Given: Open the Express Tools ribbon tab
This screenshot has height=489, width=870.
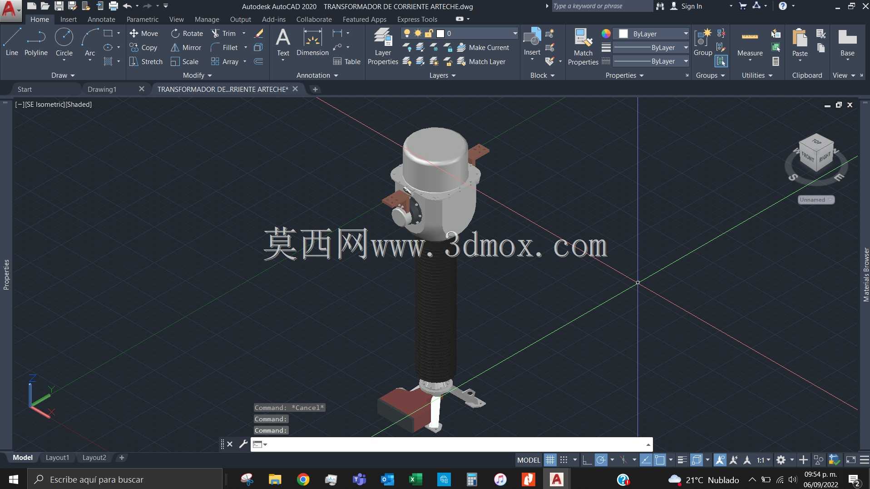Looking at the screenshot, I should tap(417, 20).
